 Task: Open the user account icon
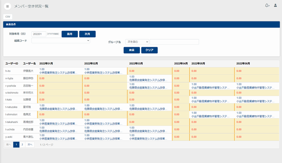(275, 6)
